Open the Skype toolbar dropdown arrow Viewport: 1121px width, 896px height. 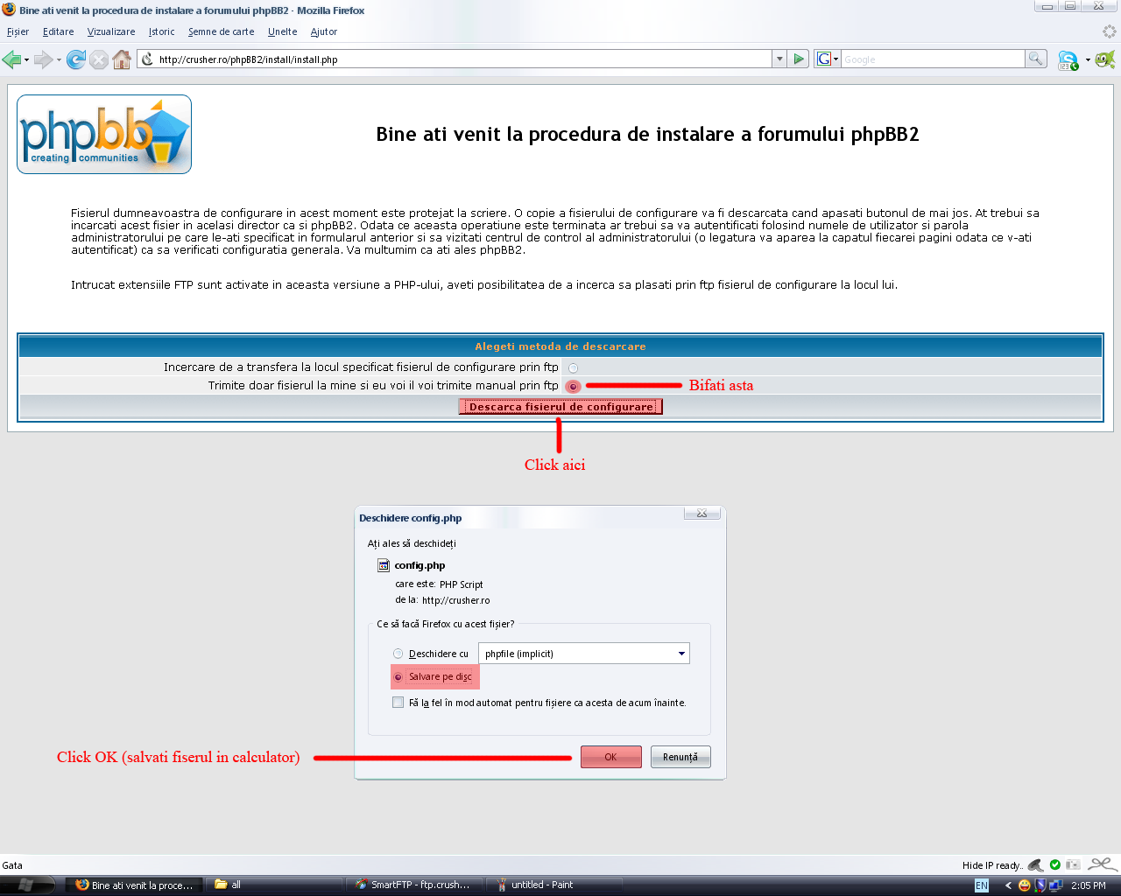(x=1088, y=59)
